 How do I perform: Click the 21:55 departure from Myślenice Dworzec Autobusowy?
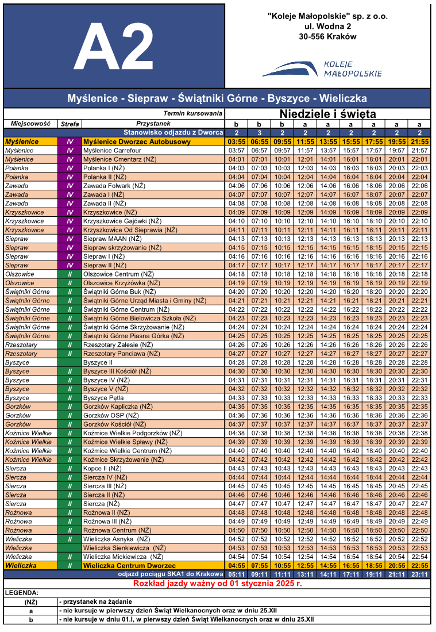[419, 141]
